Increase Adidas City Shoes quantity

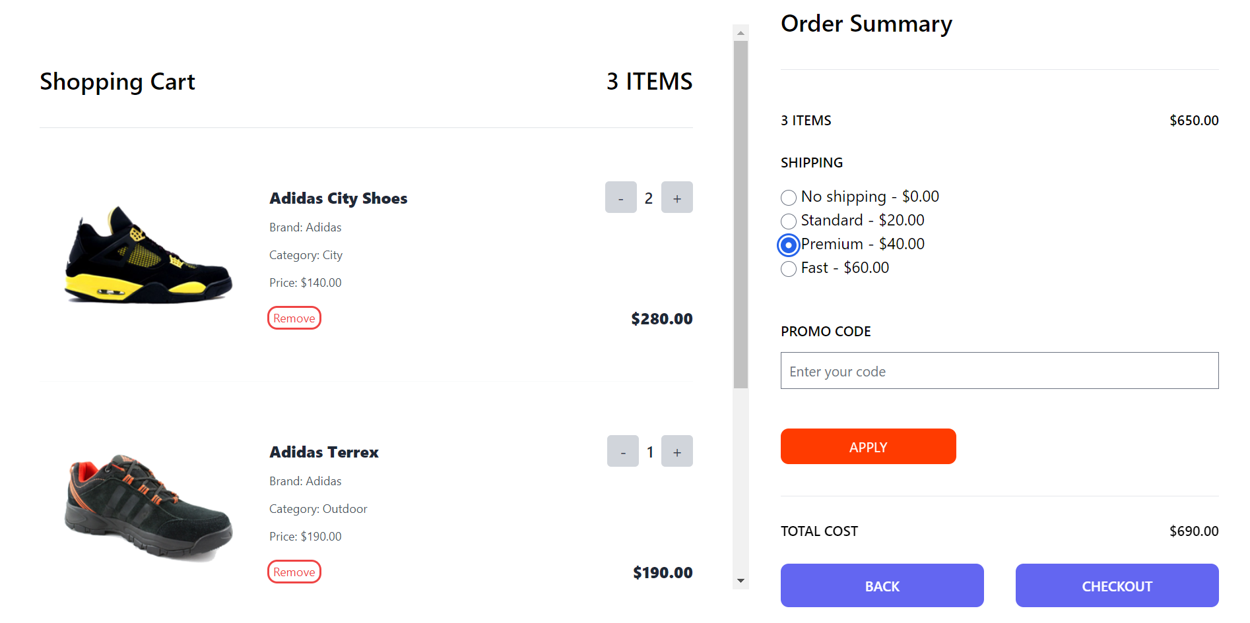pyautogui.click(x=676, y=198)
